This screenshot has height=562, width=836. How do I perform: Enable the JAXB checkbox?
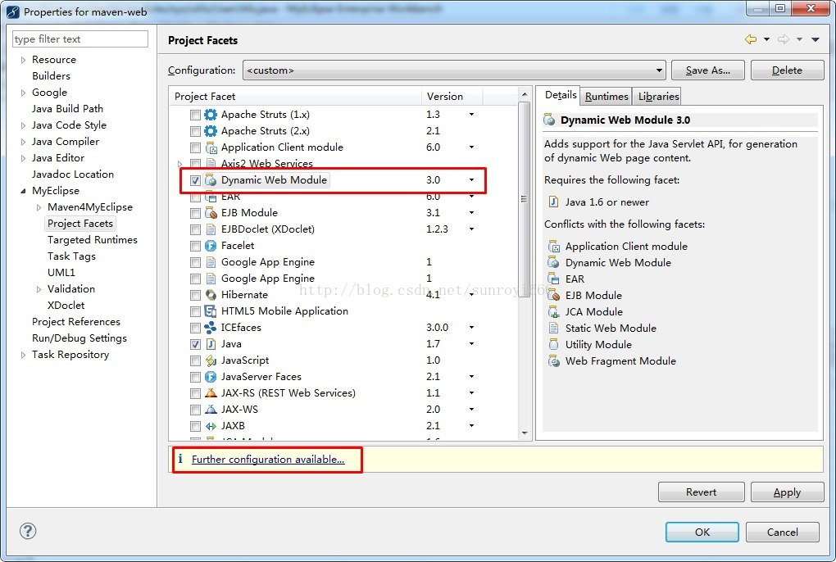coord(195,427)
